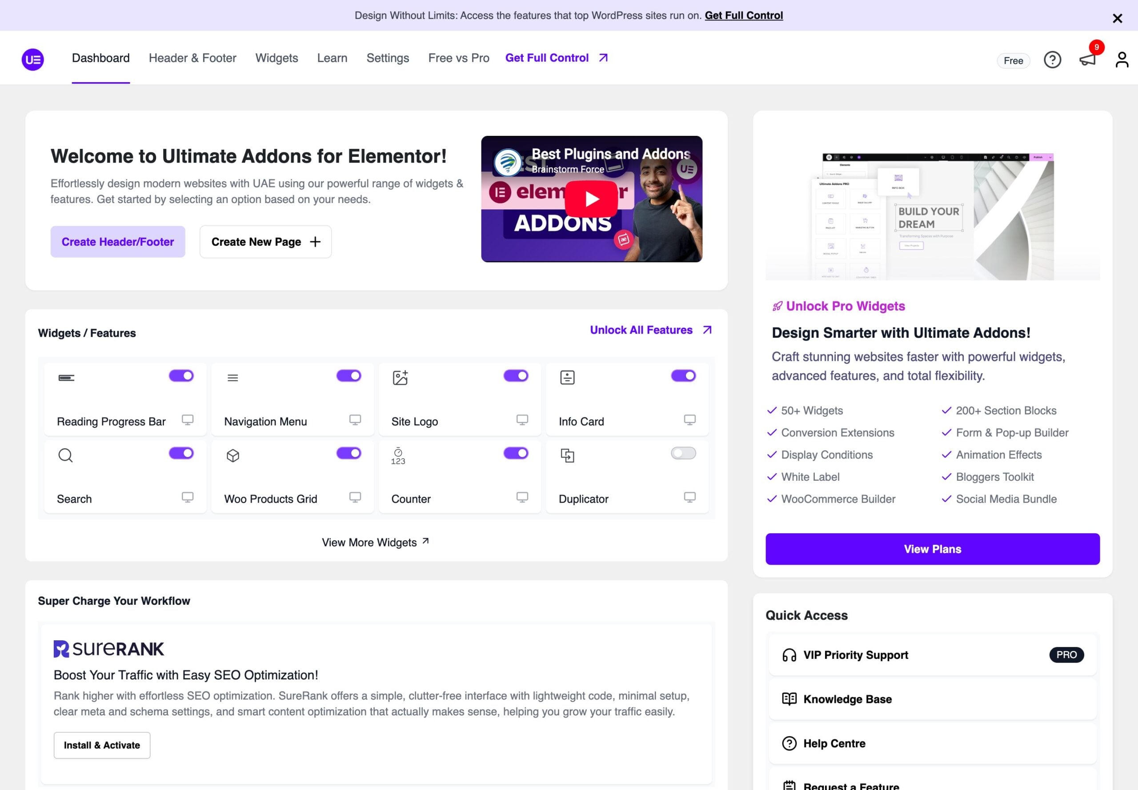Go to the Learn tab

click(333, 58)
